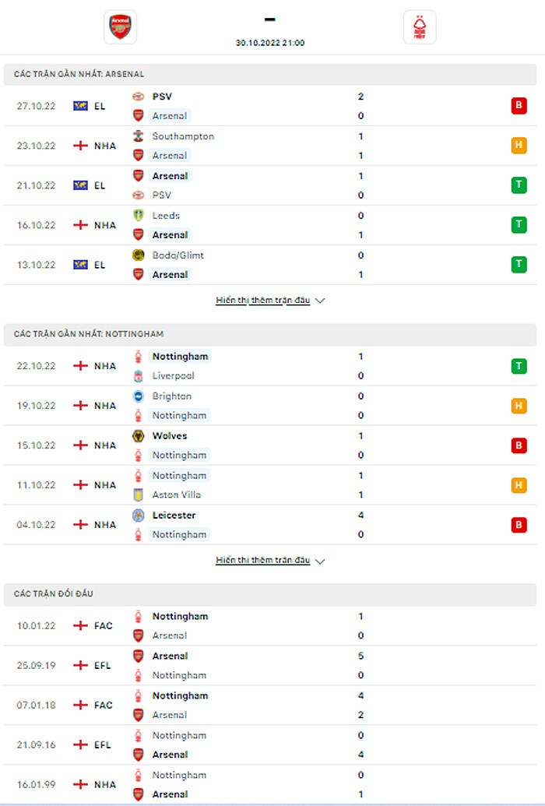Open the Leeds team link

click(166, 216)
